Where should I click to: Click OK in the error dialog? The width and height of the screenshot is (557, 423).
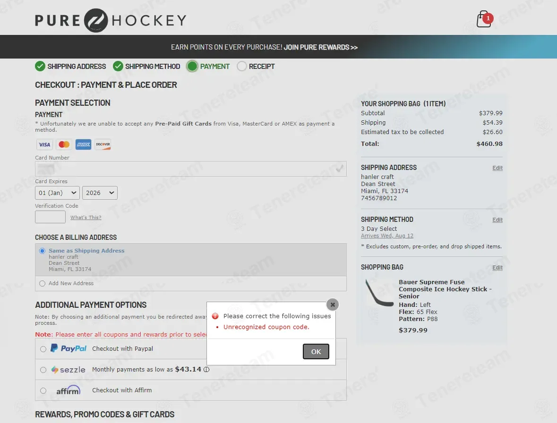click(x=316, y=351)
